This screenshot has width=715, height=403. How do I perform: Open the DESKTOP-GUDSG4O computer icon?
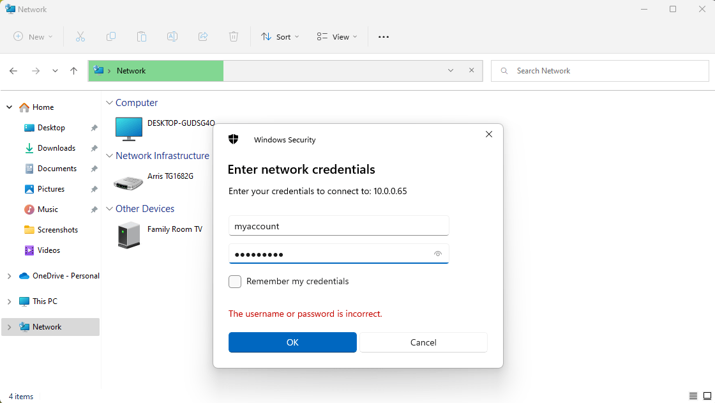(x=128, y=129)
